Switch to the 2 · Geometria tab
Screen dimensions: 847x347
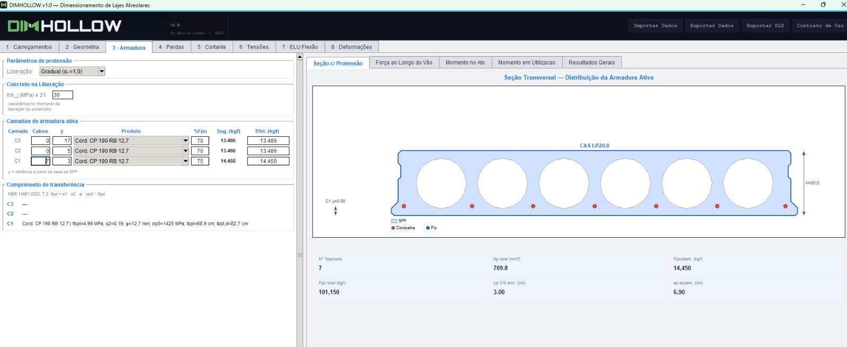(82, 47)
